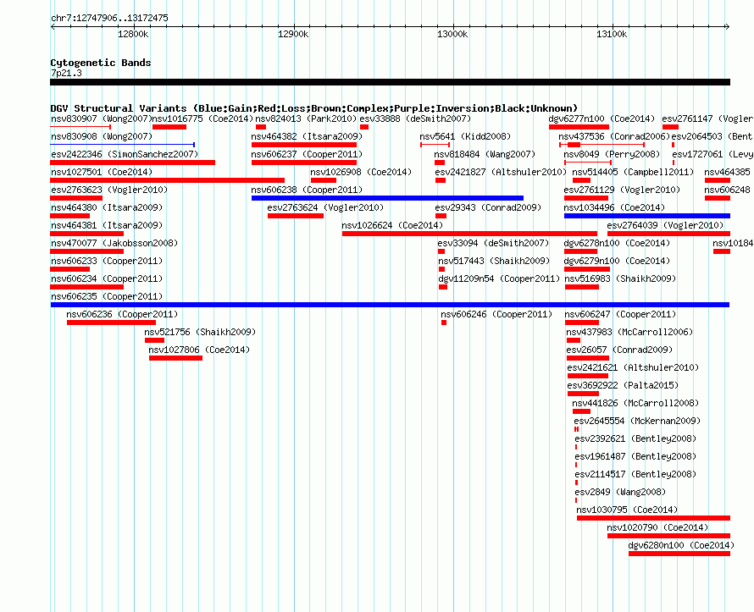
Task: Click dgv6280n100 (Coe2014) label
Action: 681,545
